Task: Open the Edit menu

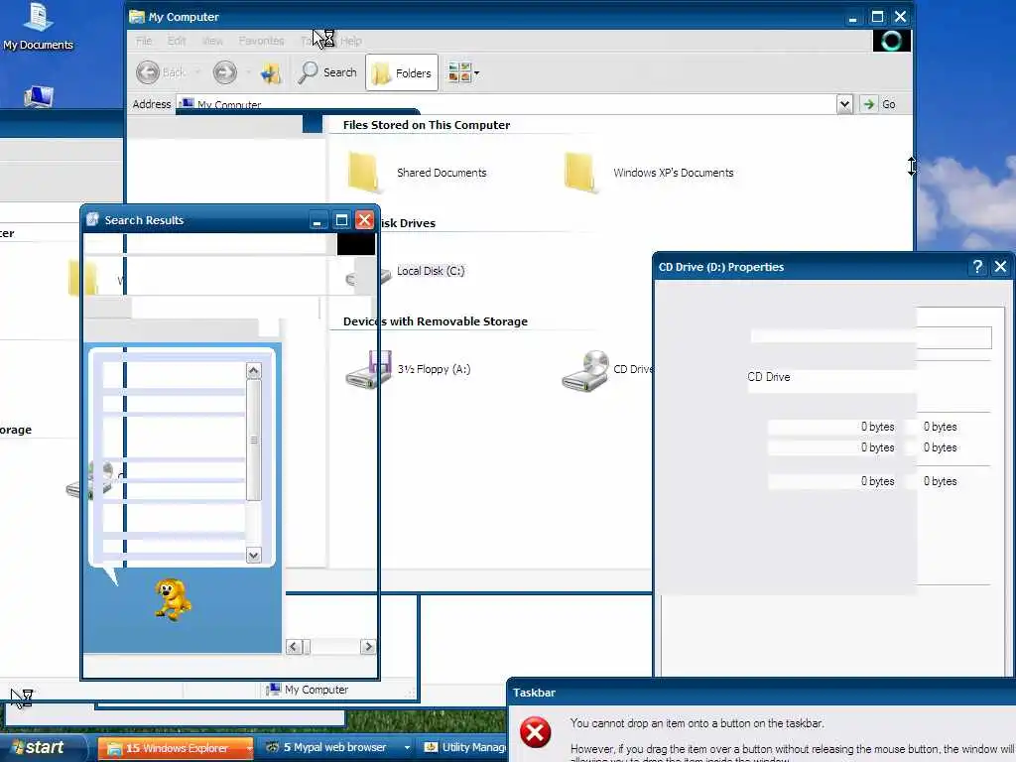Action: pyautogui.click(x=177, y=41)
